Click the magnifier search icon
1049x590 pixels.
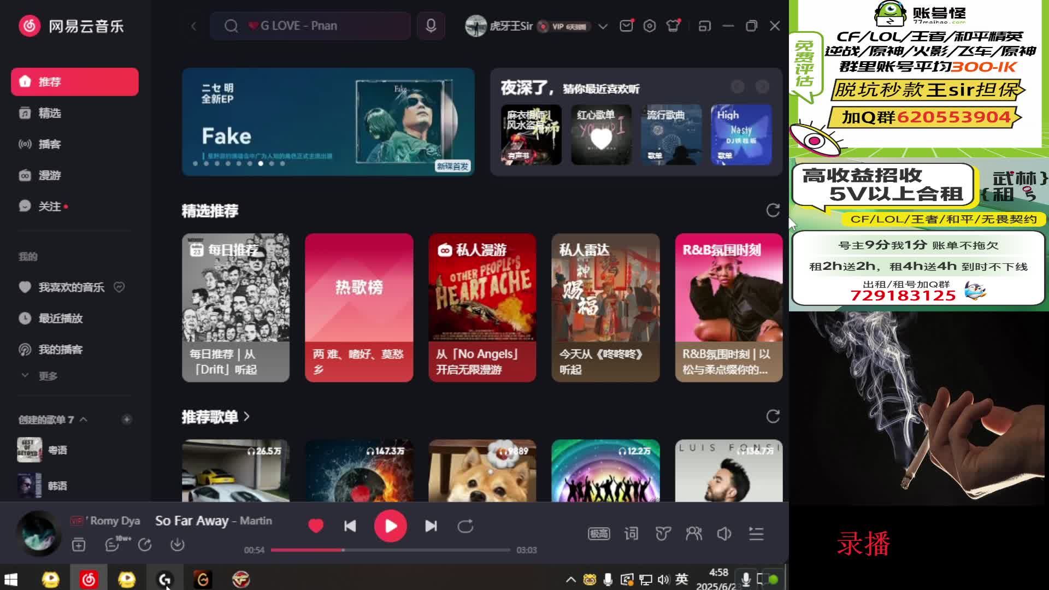[x=231, y=26]
